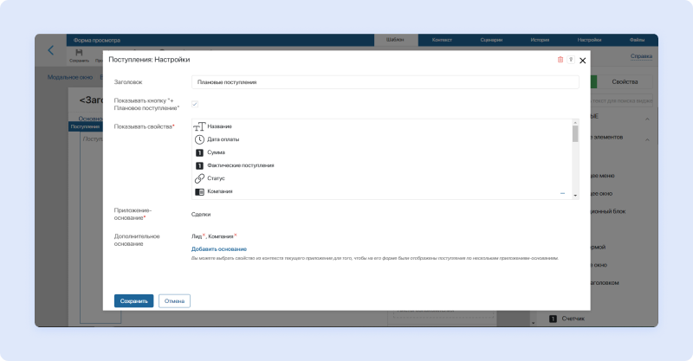Image resolution: width=693 pixels, height=361 pixels.
Task: Select the number icon beside Сумма
Action: click(199, 152)
